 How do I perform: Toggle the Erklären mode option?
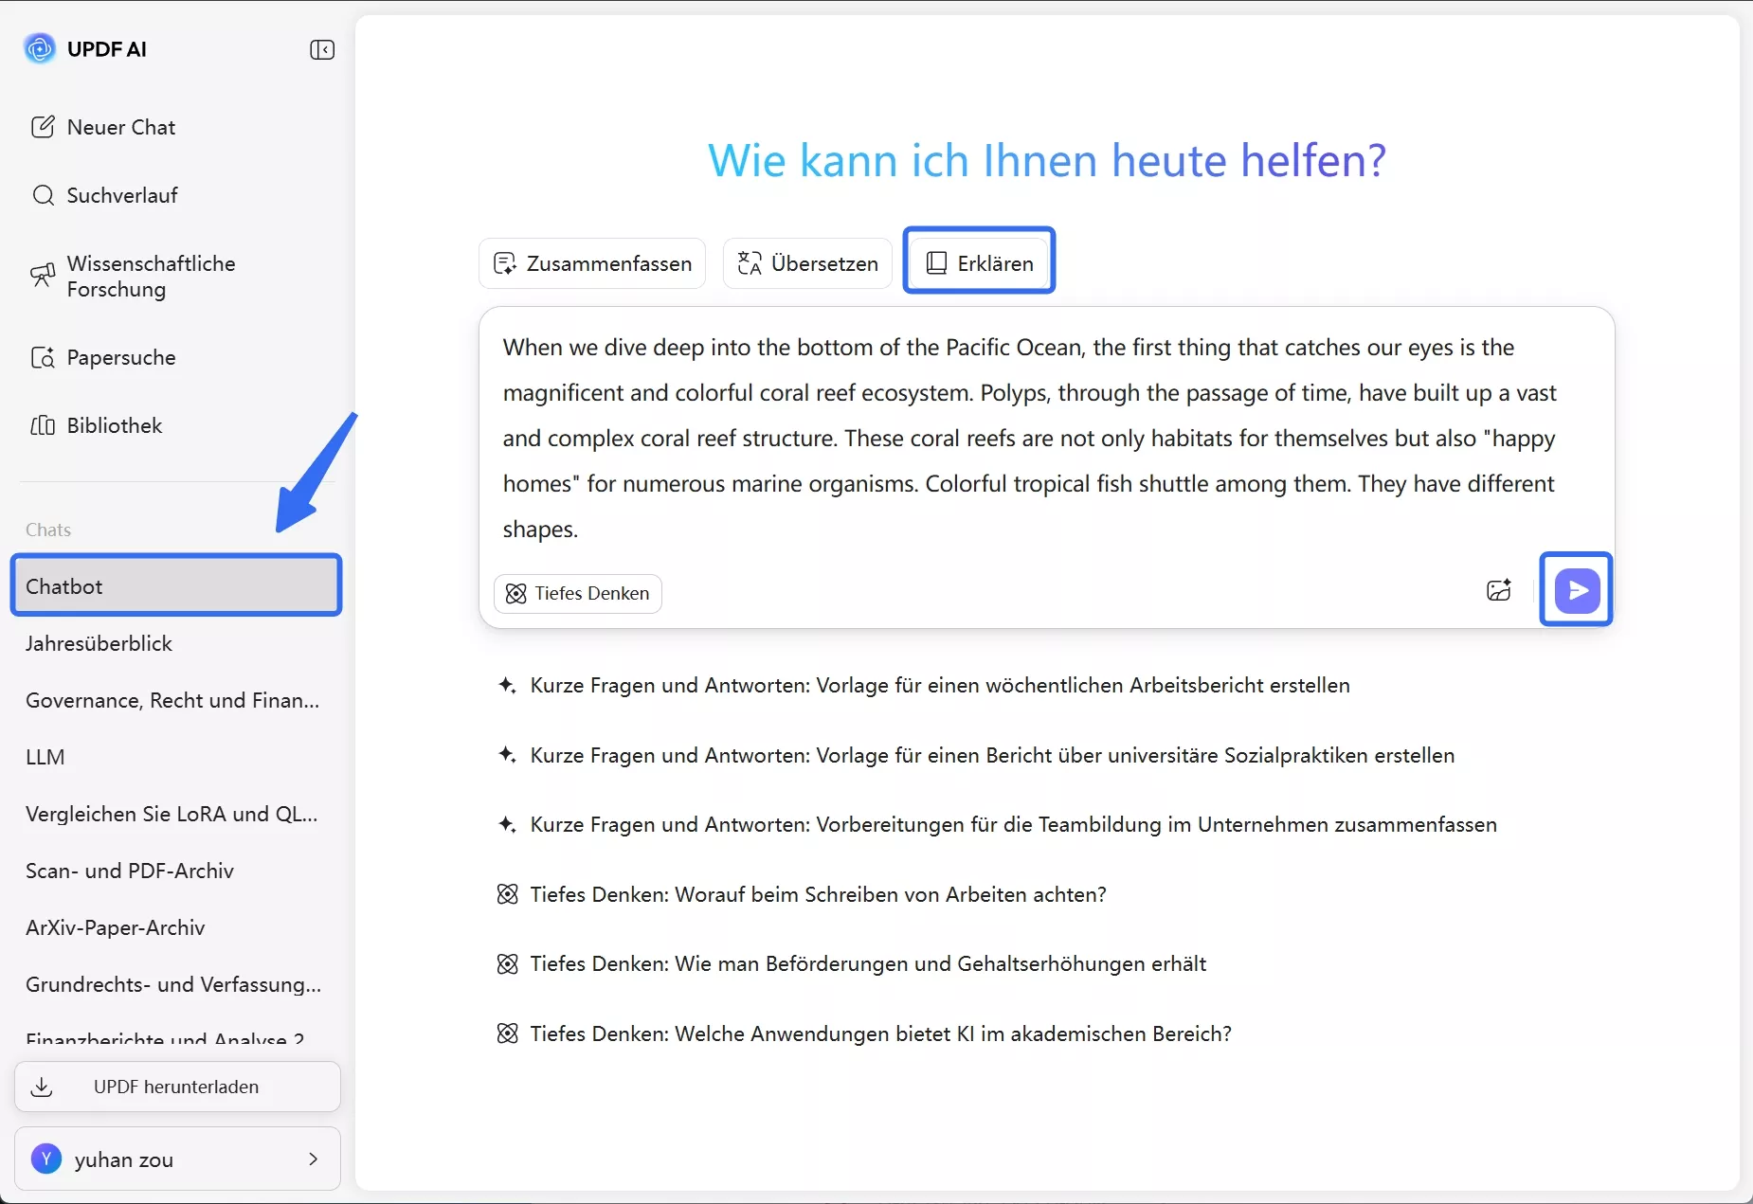coord(979,262)
